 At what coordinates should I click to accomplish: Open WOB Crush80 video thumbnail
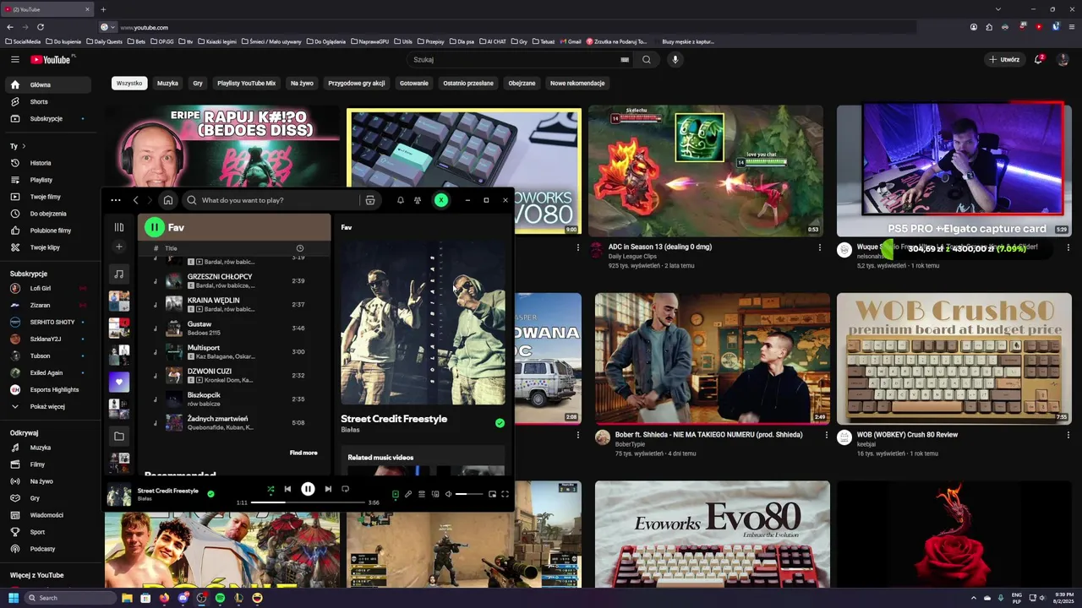point(954,359)
